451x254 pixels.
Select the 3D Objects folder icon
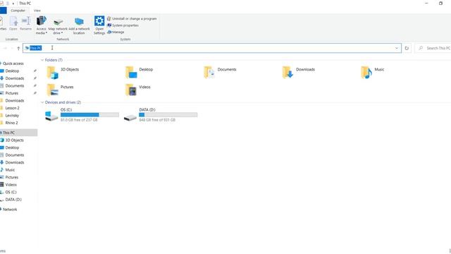[52, 73]
